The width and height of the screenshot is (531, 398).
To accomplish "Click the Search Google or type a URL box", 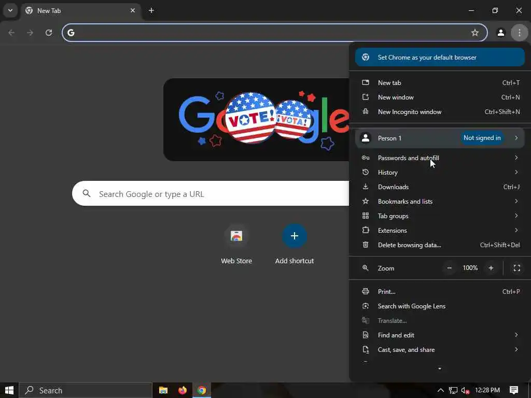I will (x=211, y=194).
